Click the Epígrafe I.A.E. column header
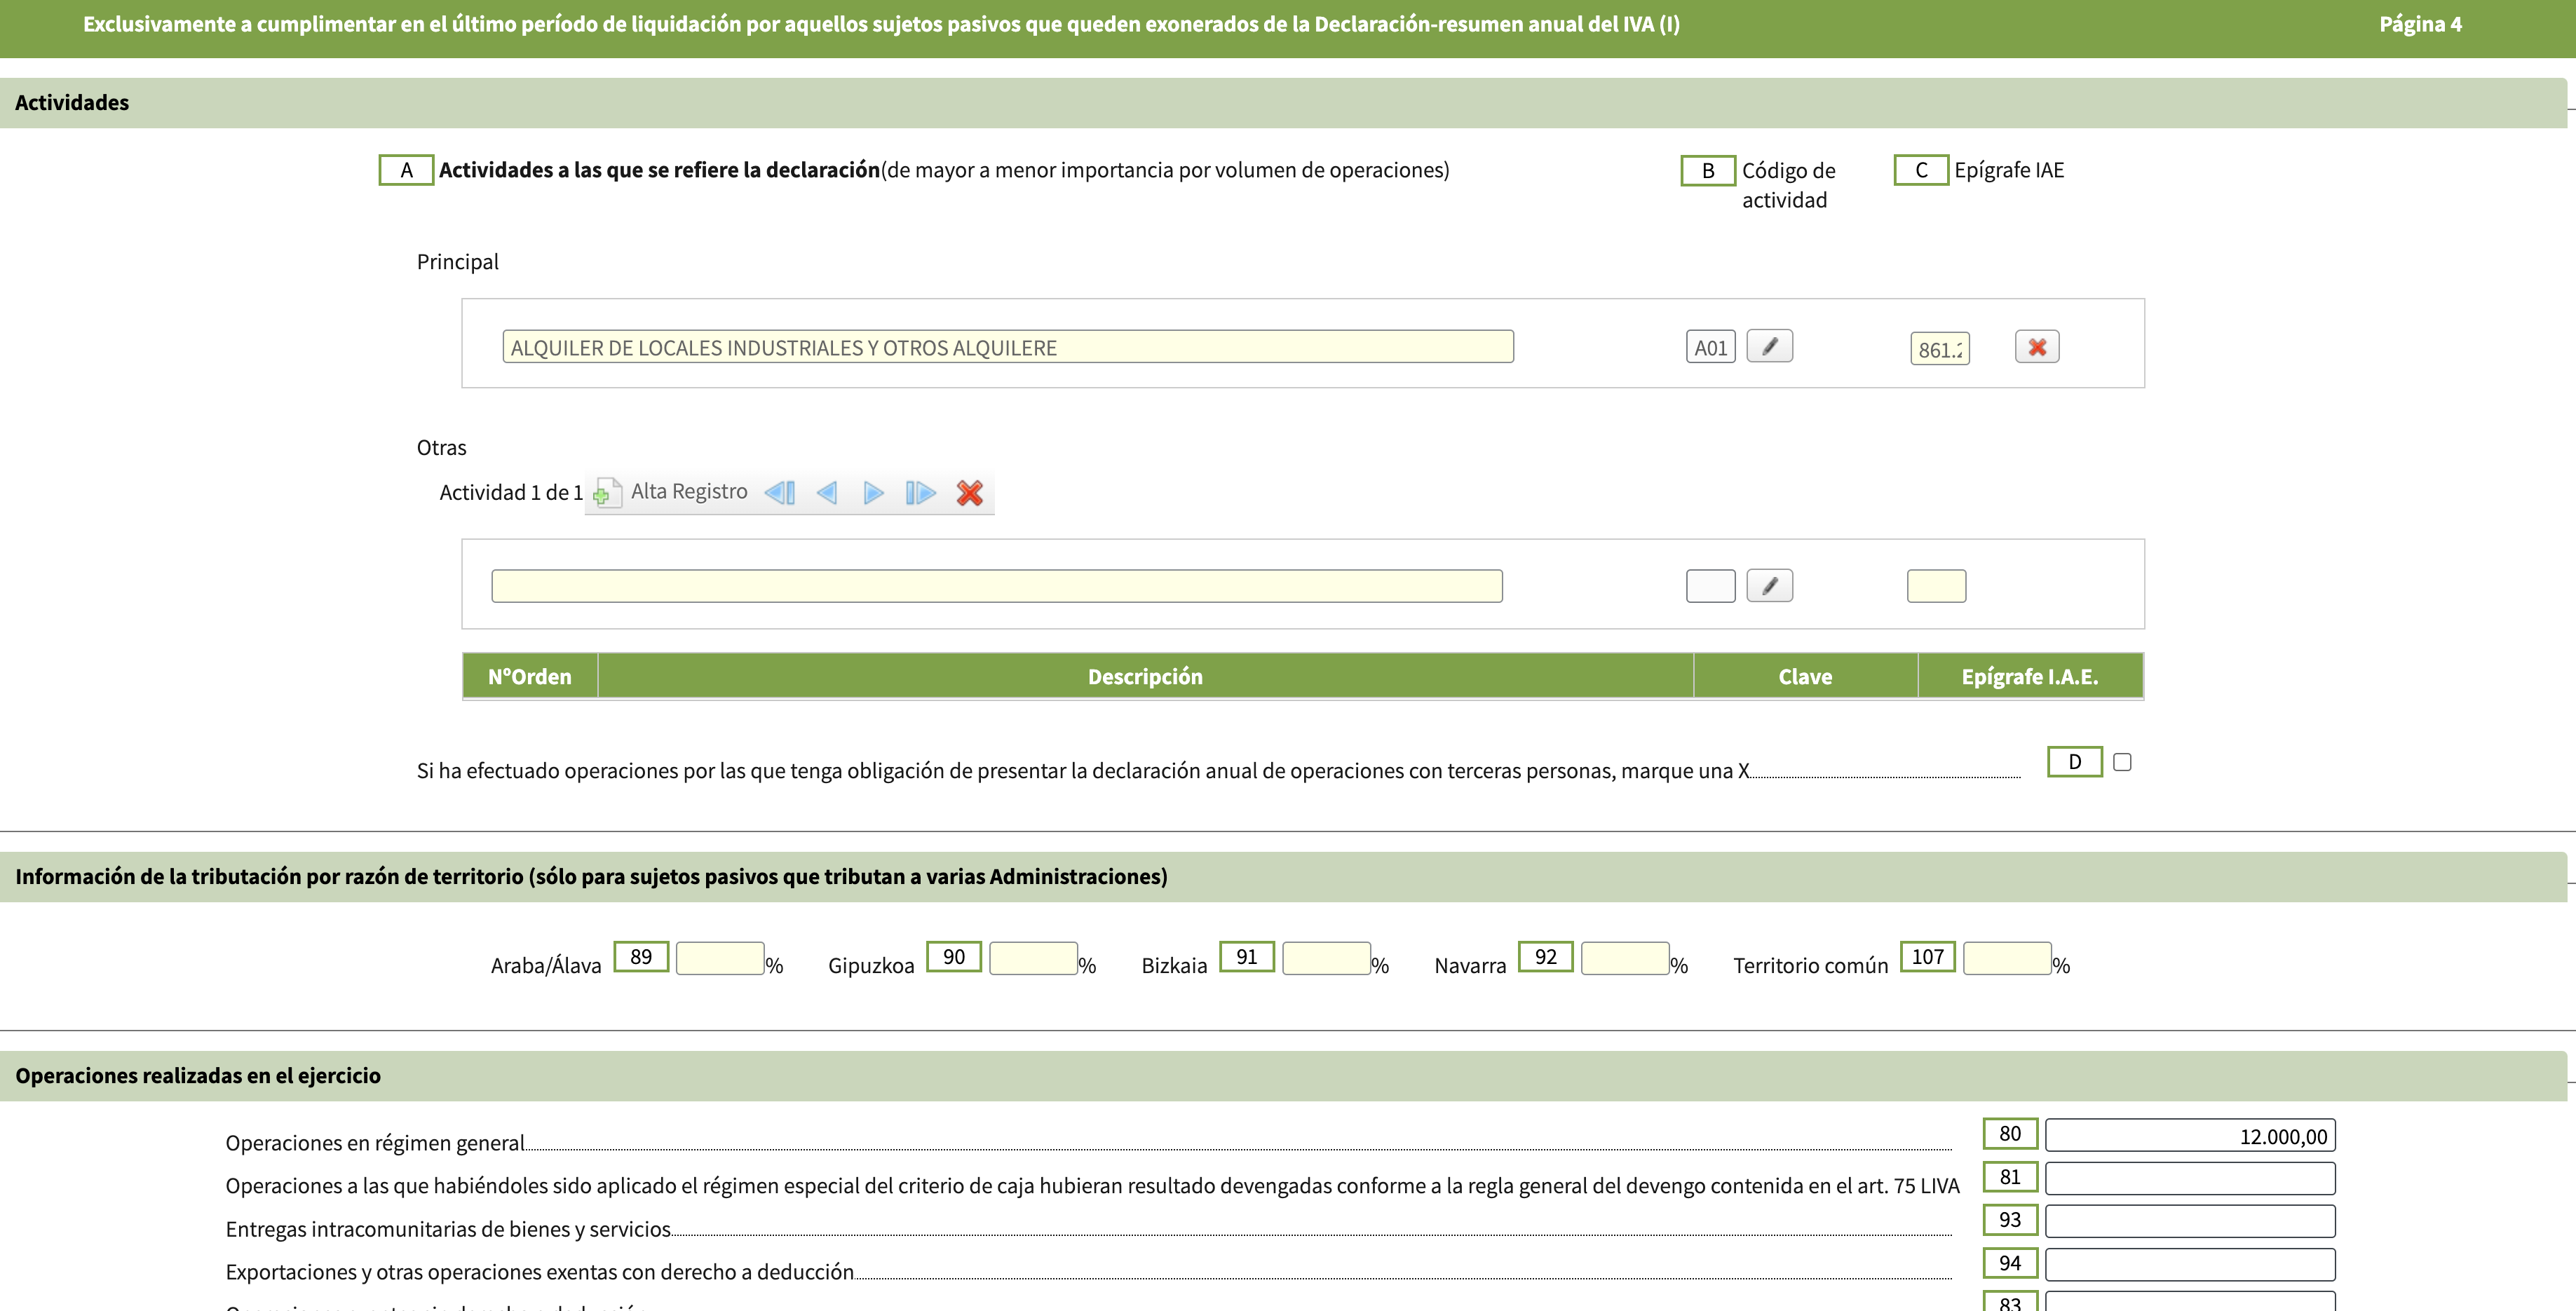This screenshot has width=2576, height=1311. [x=2030, y=676]
